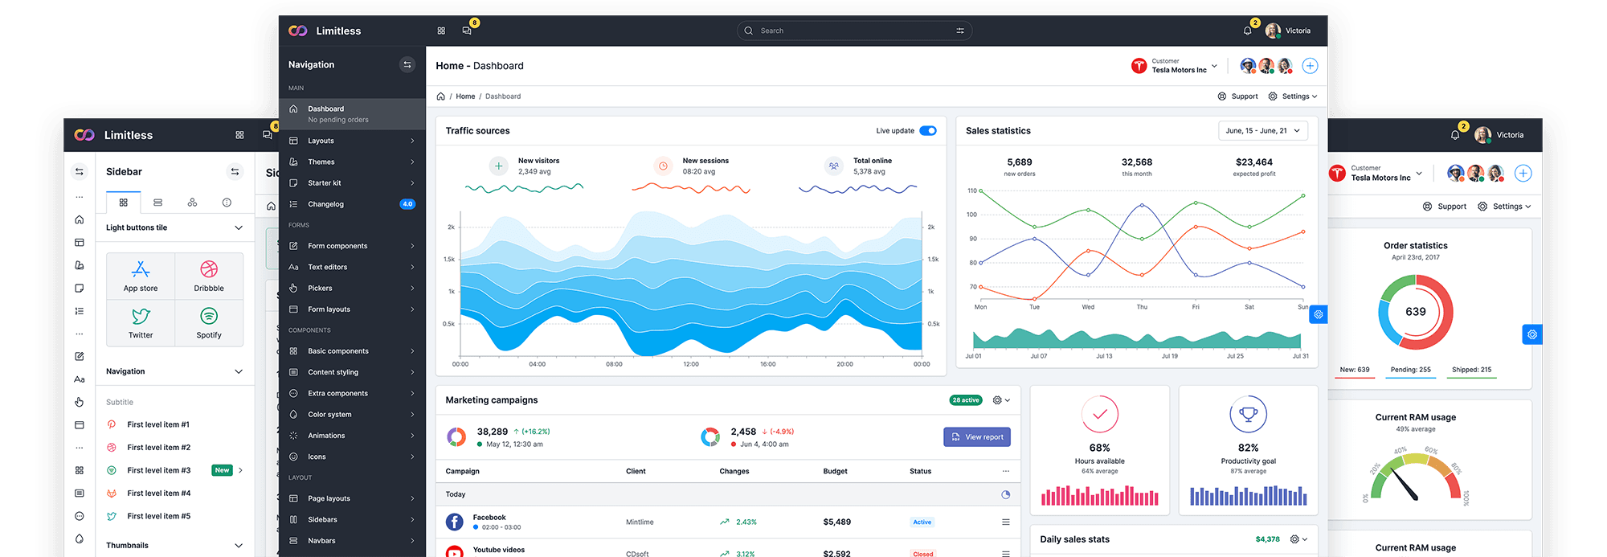The width and height of the screenshot is (1607, 557).
Task: Open the Twitter tile
Action: pos(141,323)
